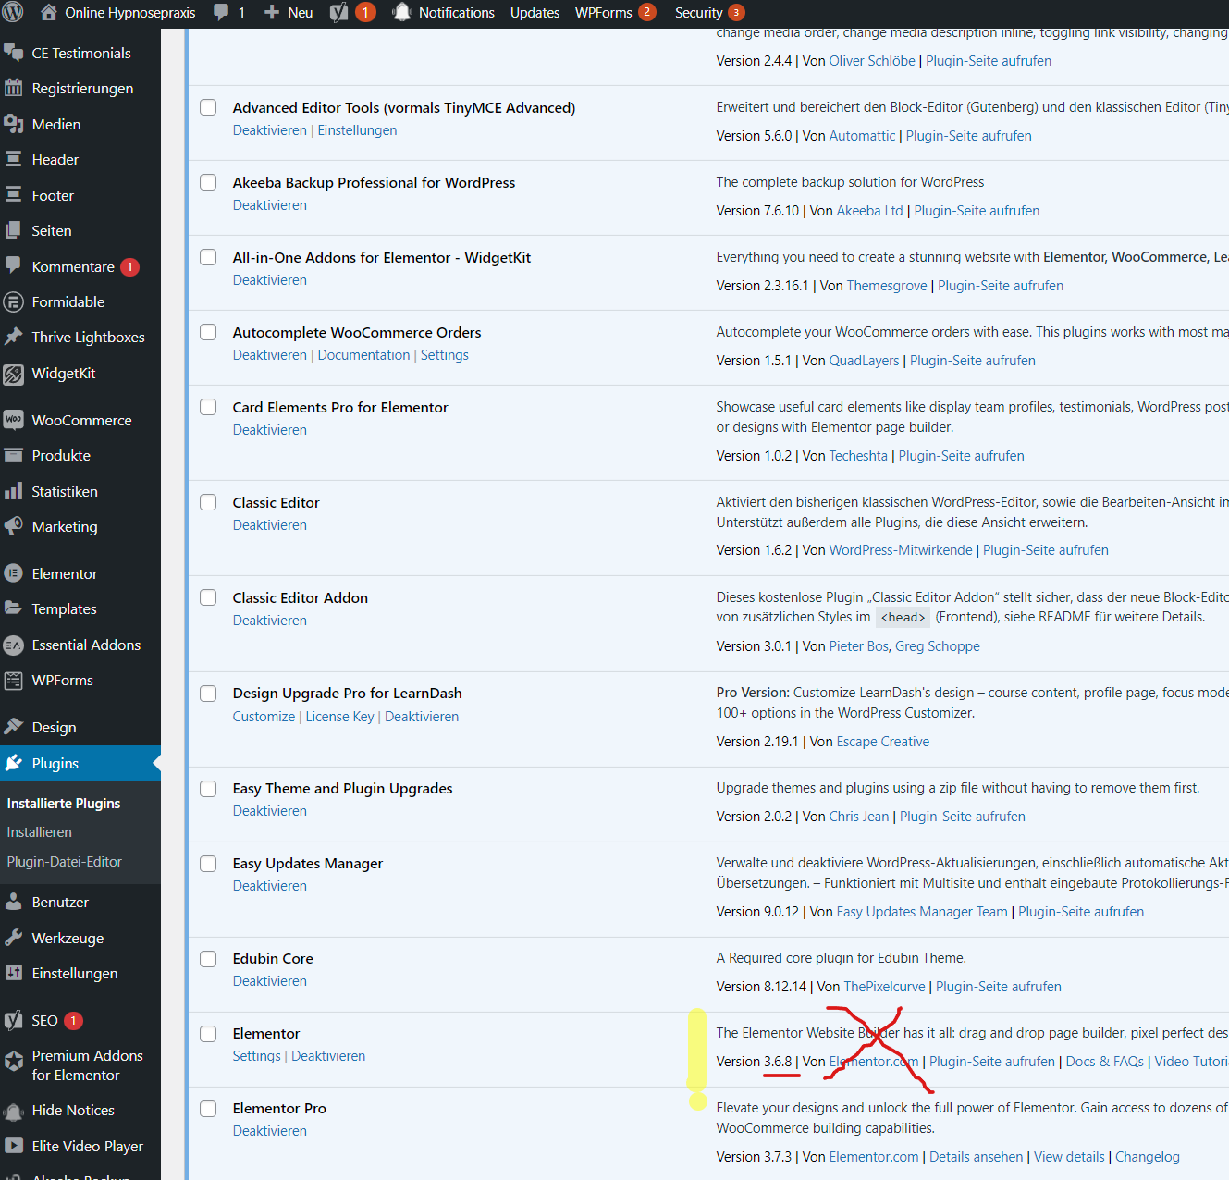
Task: Click the Footer sidebar icon
Action: [x=14, y=195]
